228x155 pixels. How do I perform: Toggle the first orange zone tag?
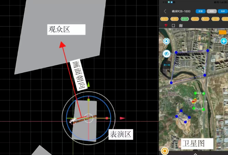pyautogui.click(x=164, y=19)
